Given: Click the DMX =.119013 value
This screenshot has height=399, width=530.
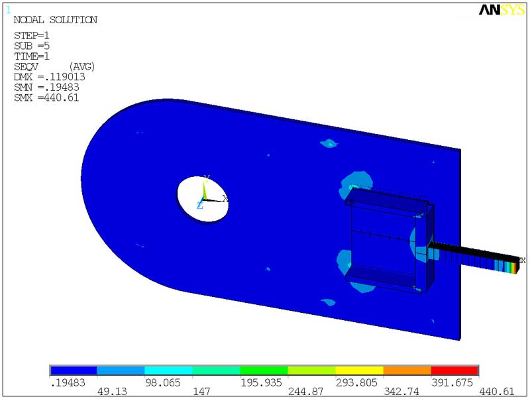Looking at the screenshot, I should tap(49, 77).
